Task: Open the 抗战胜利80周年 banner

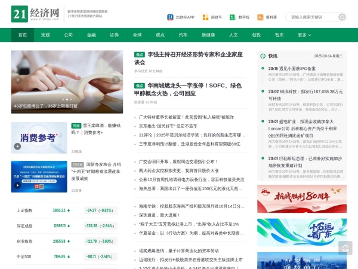Action: point(302,198)
